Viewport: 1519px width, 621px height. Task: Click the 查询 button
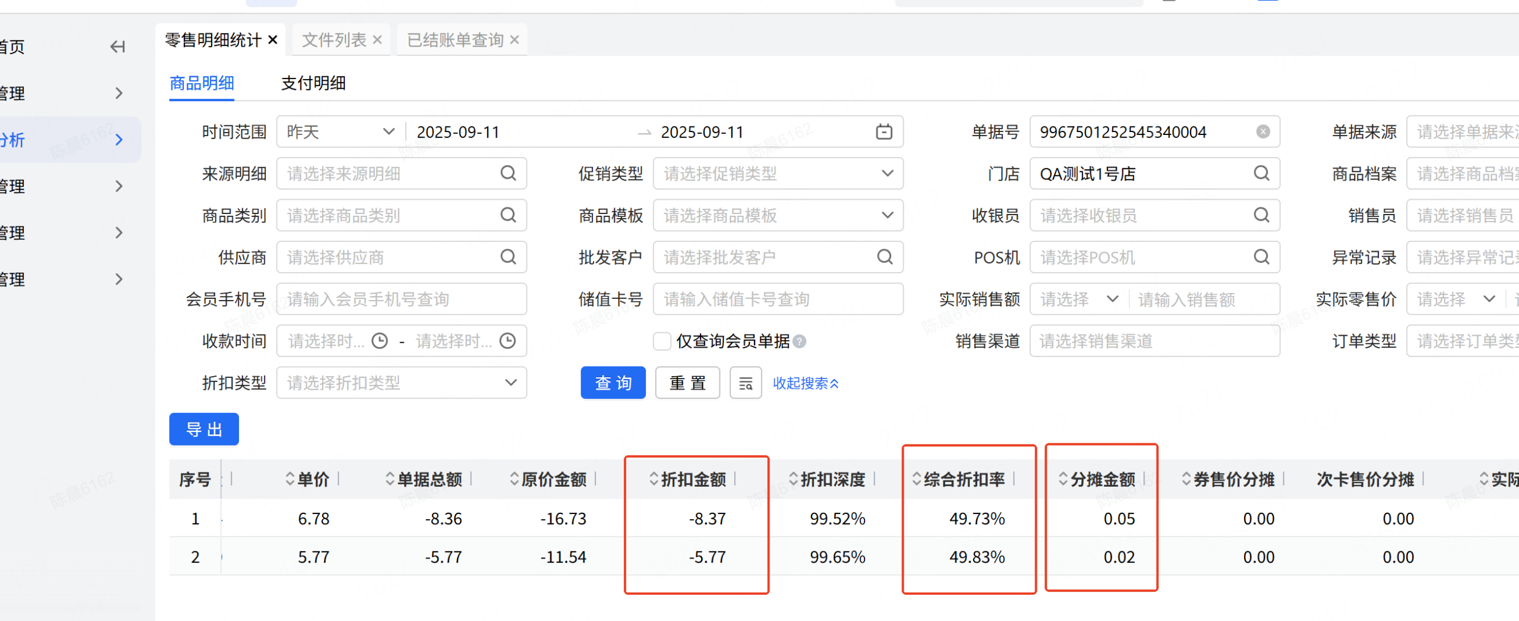click(613, 383)
